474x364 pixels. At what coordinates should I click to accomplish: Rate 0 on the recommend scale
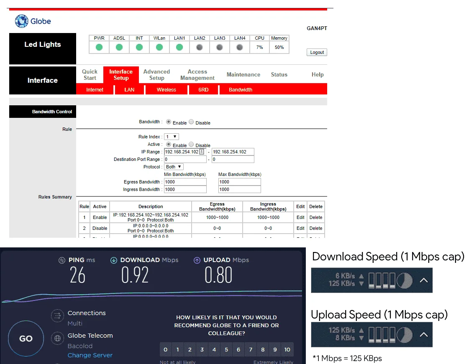[x=165, y=349]
